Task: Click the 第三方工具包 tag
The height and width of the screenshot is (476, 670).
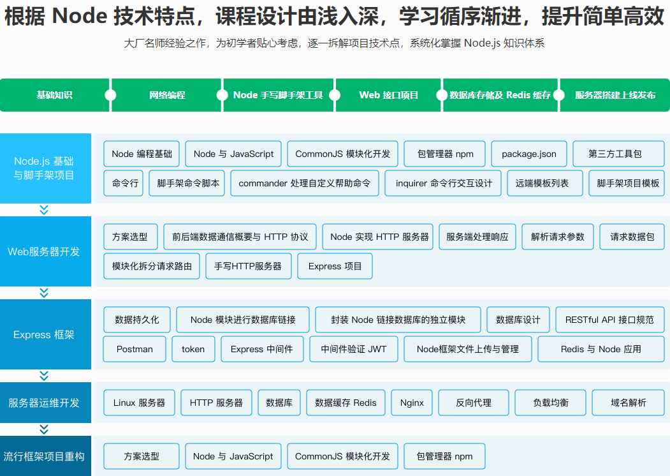Action: (619, 154)
